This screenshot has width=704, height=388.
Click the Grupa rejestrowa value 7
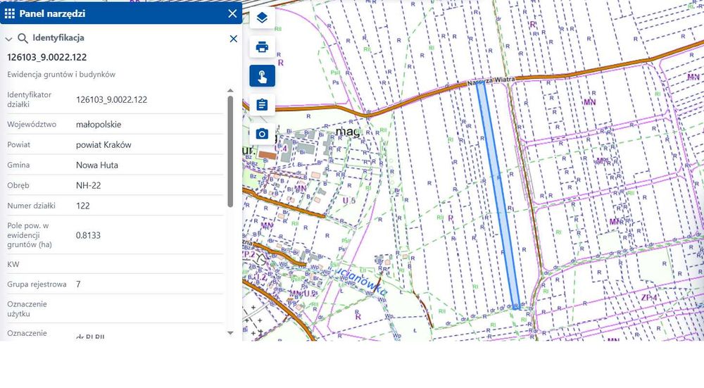point(78,284)
